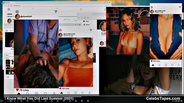This screenshot has width=184, height=103.
Task: Open @ALLYWALLY69 link above 'posted 1d ago'
Action: [x=160, y=11]
